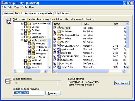
Task: Click the file list horizontal scrollbar thumb
Action: click(82, 71)
